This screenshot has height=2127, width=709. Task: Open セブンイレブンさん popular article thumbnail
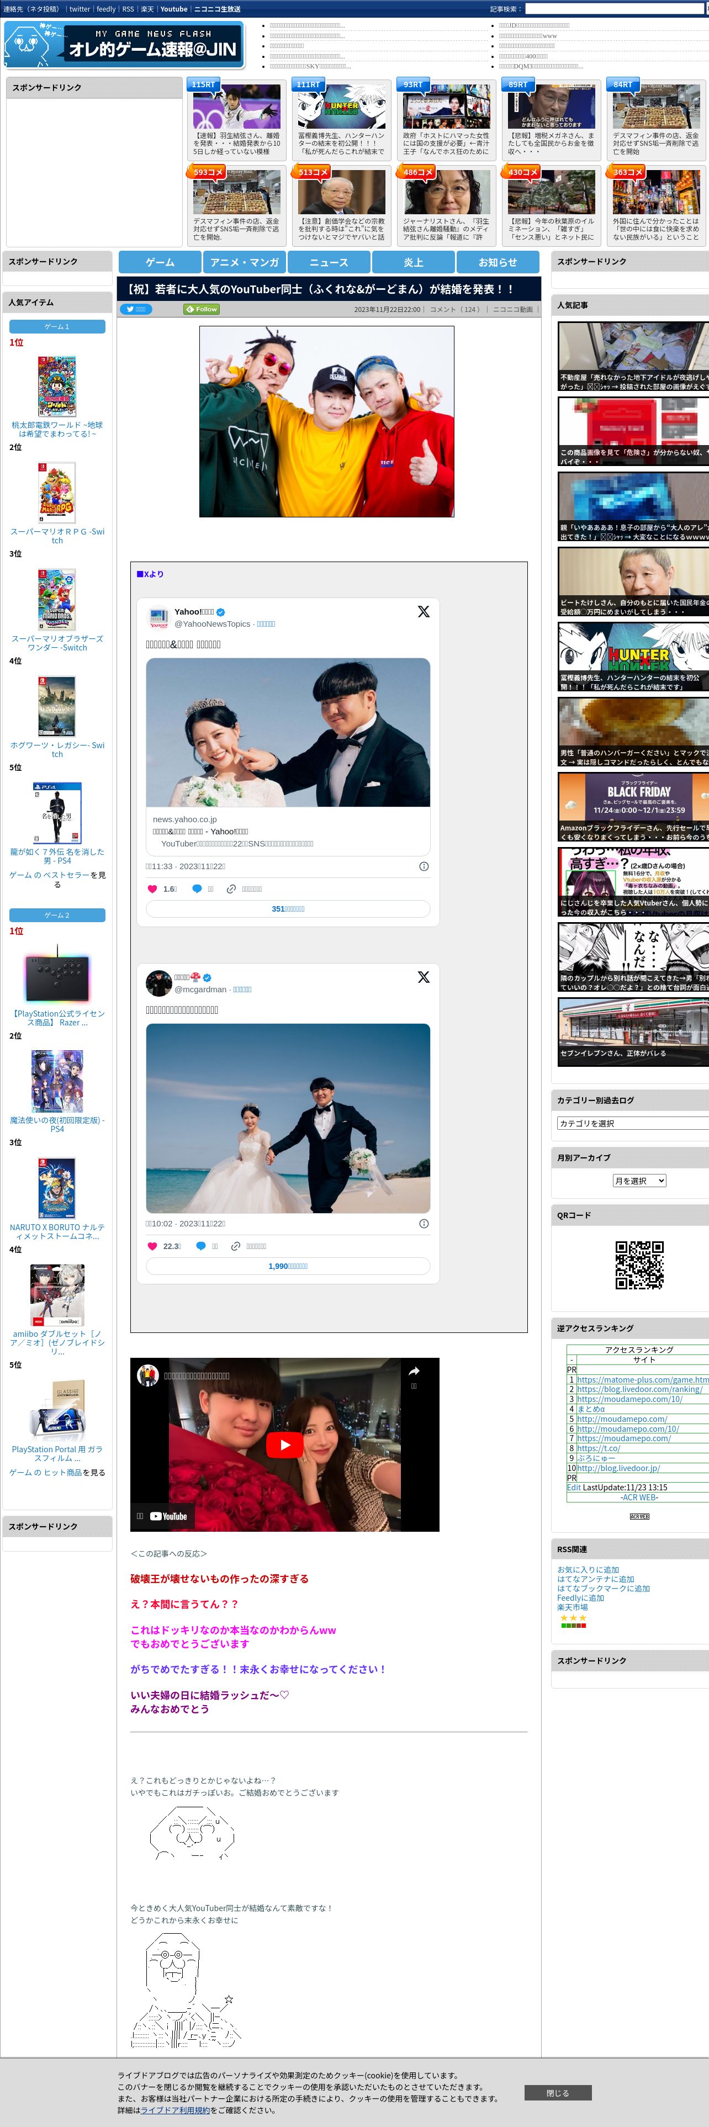coord(633,1032)
